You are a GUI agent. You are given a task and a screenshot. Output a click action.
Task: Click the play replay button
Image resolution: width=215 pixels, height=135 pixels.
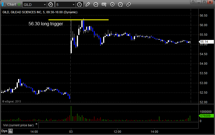112,4
